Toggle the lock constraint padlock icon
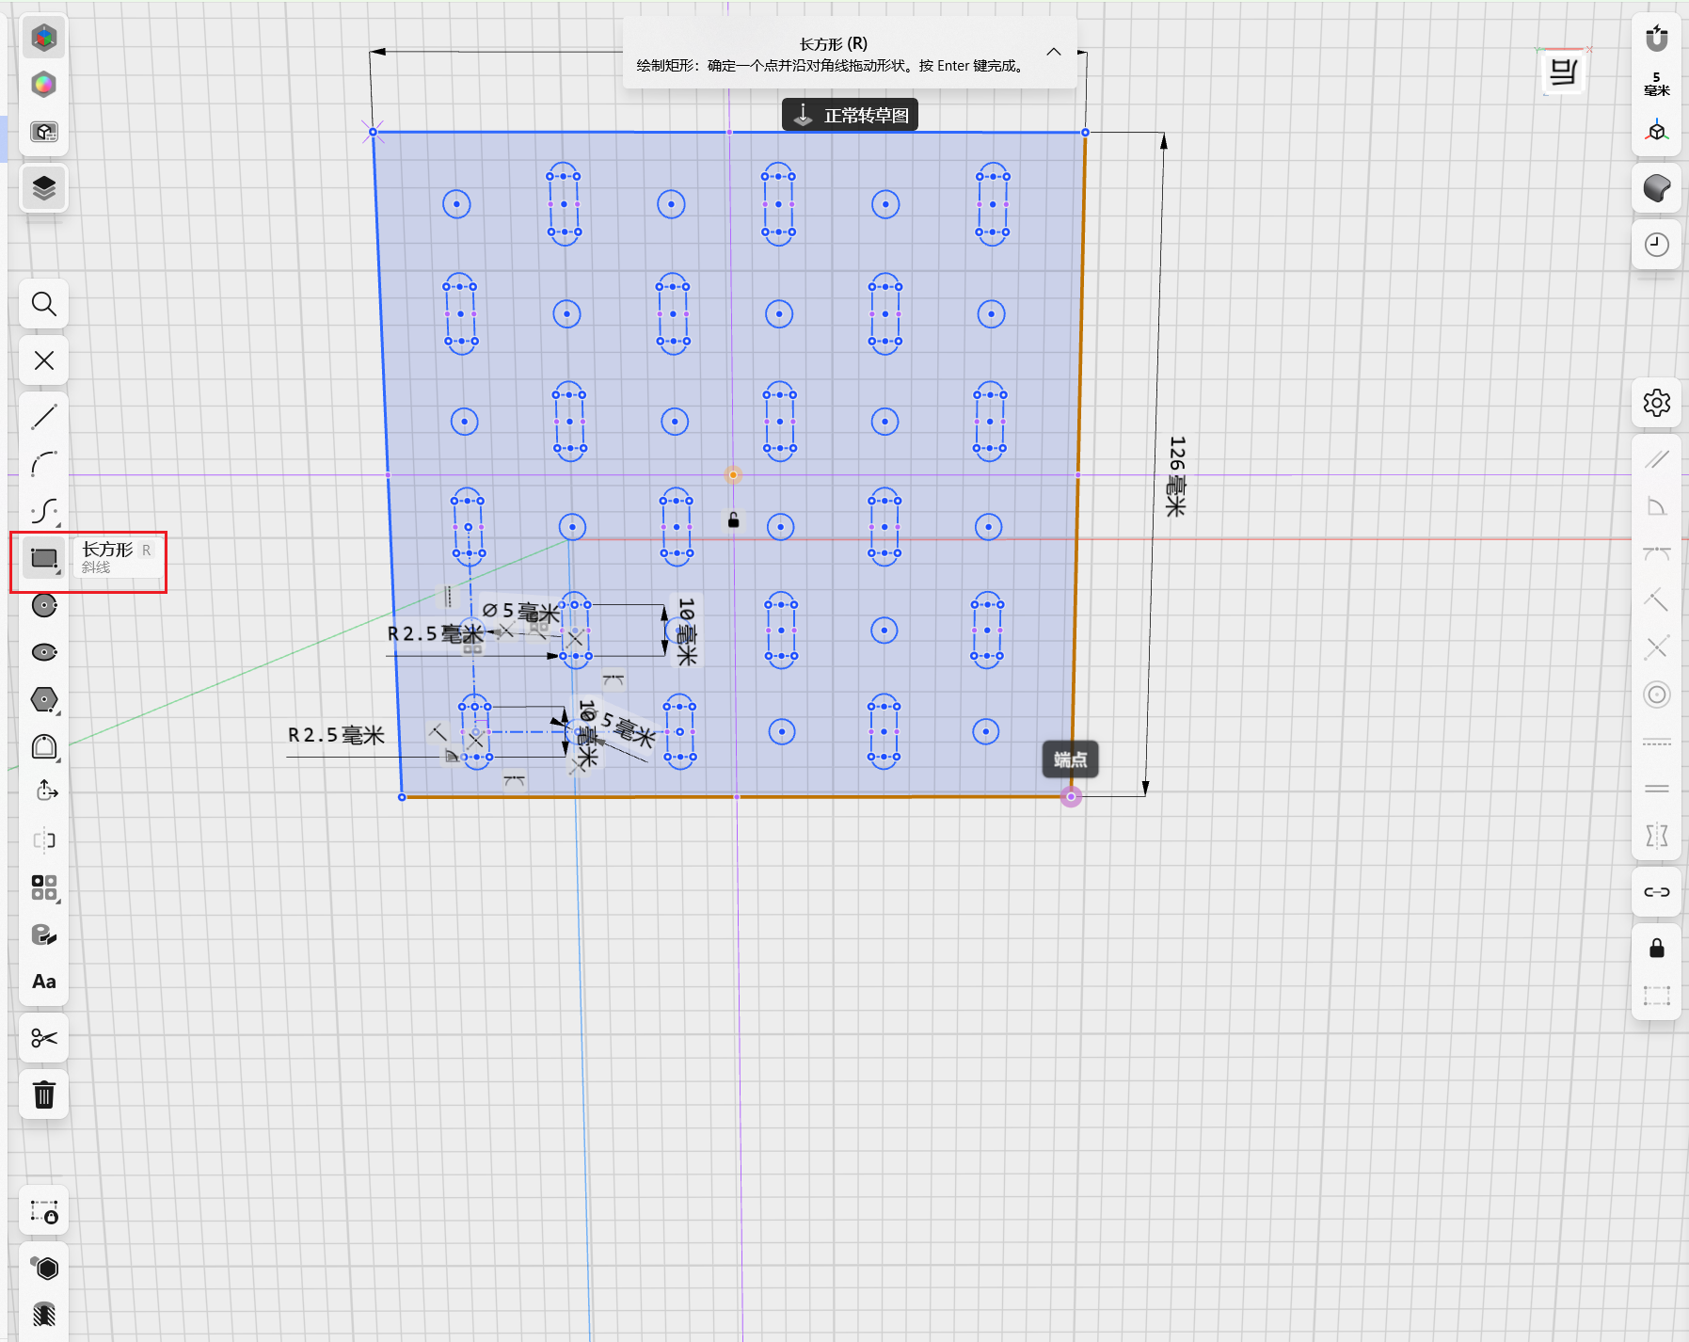The width and height of the screenshot is (1689, 1342). (1657, 948)
